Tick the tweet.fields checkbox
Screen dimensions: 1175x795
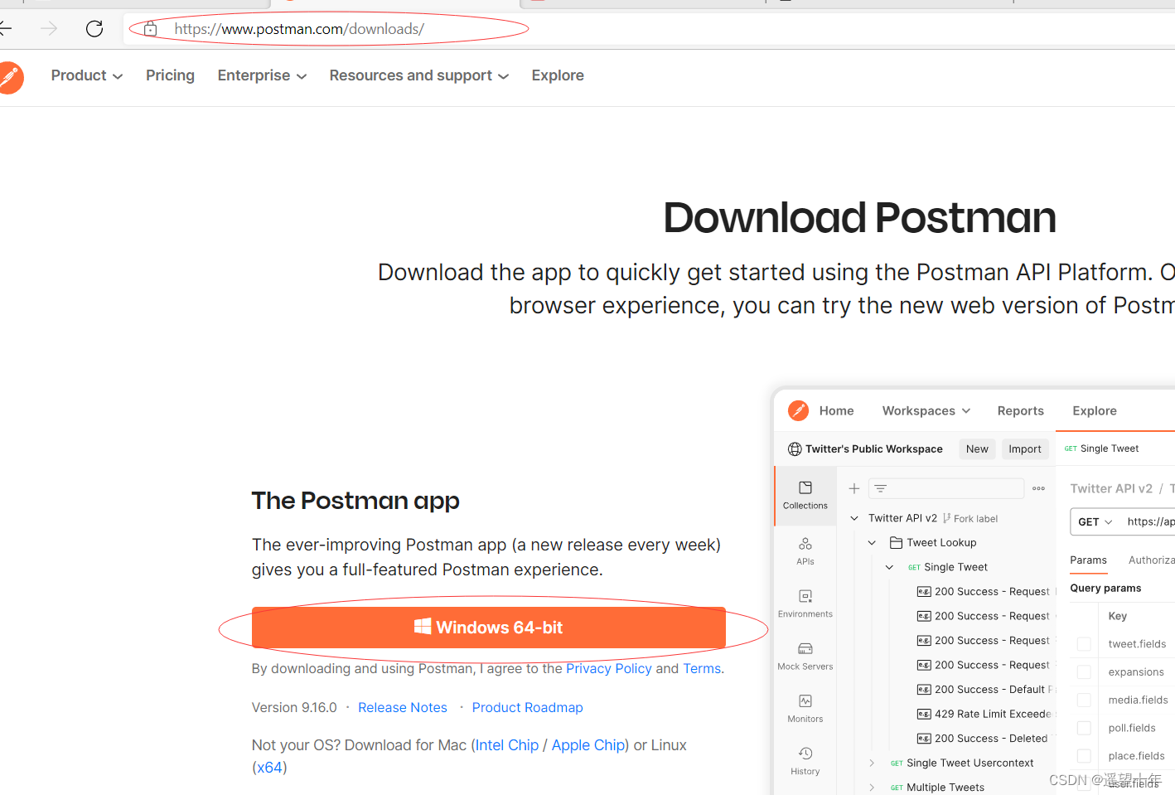(x=1084, y=644)
